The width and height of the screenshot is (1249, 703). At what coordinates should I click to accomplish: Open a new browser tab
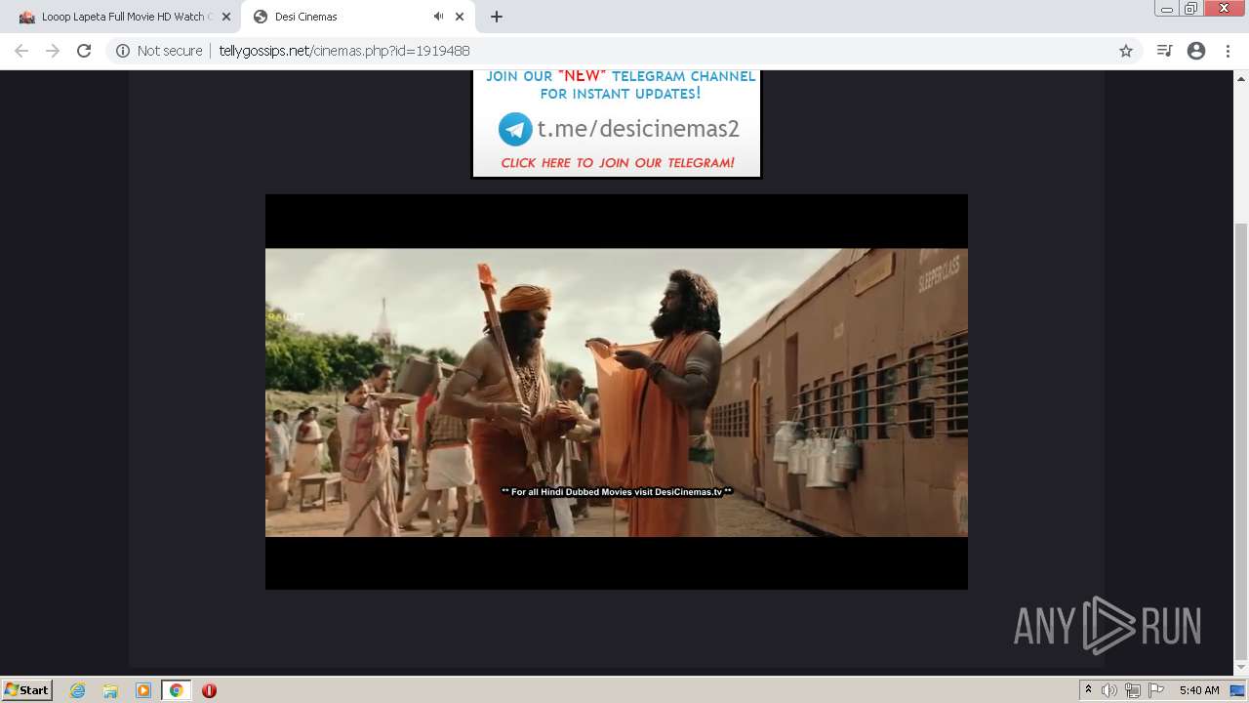coord(497,17)
